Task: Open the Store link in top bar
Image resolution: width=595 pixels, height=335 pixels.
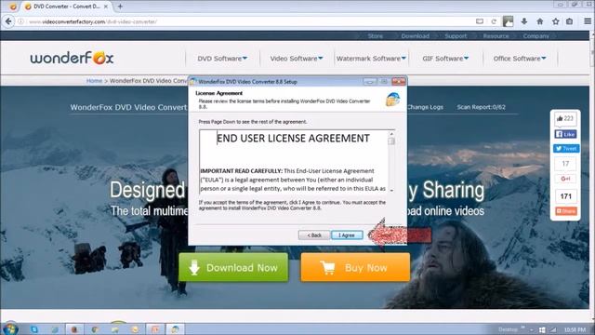Action: tap(375, 36)
